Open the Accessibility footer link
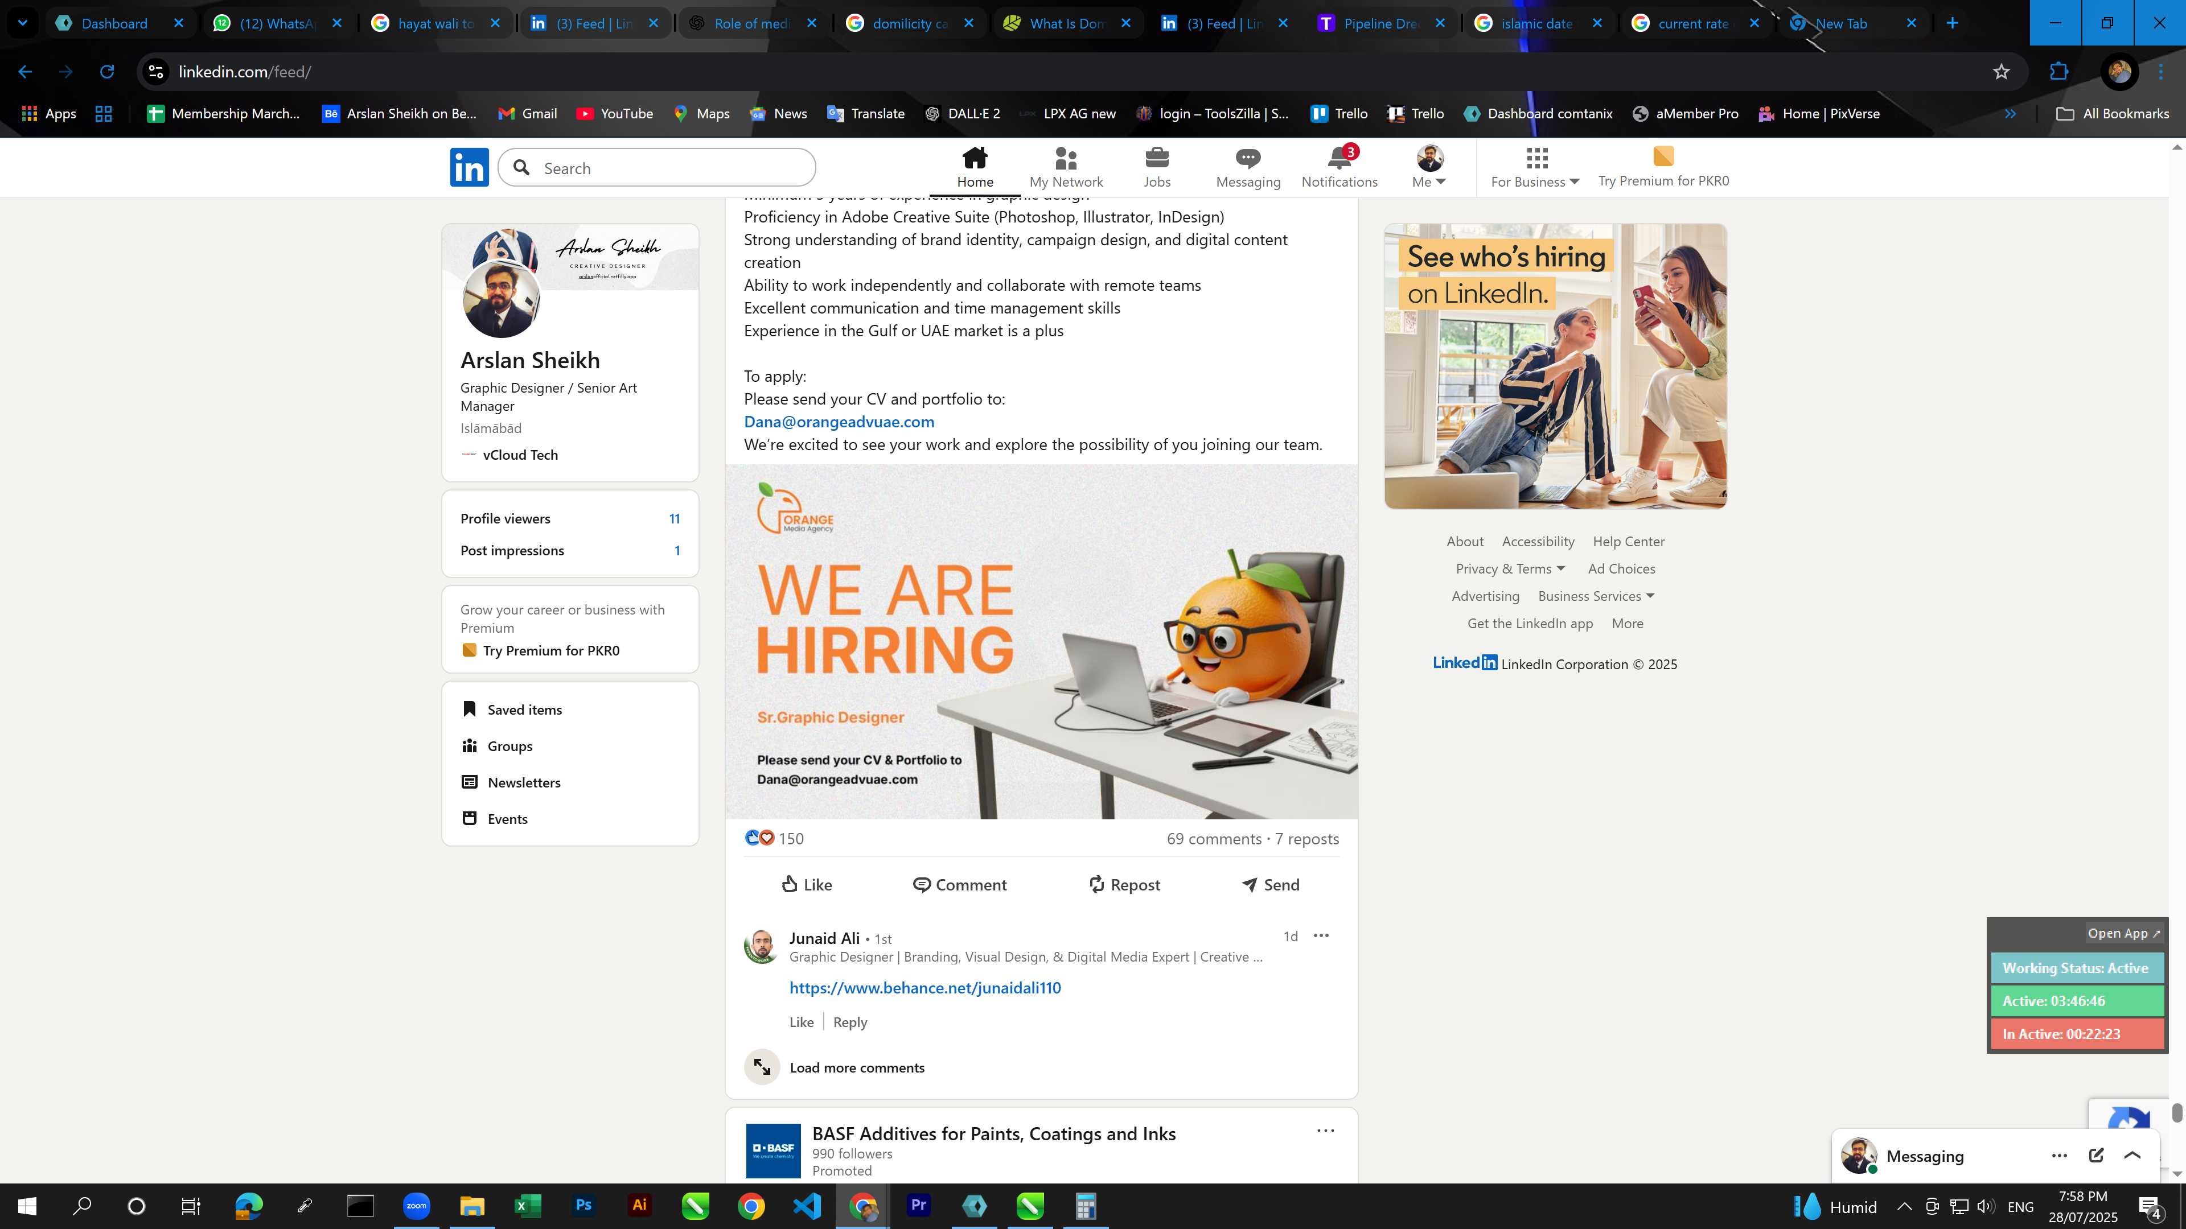Screen dimensions: 2186x1229 tap(1538, 541)
